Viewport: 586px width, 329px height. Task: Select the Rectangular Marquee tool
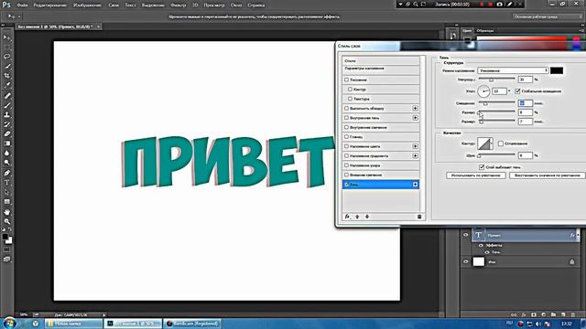(6, 47)
